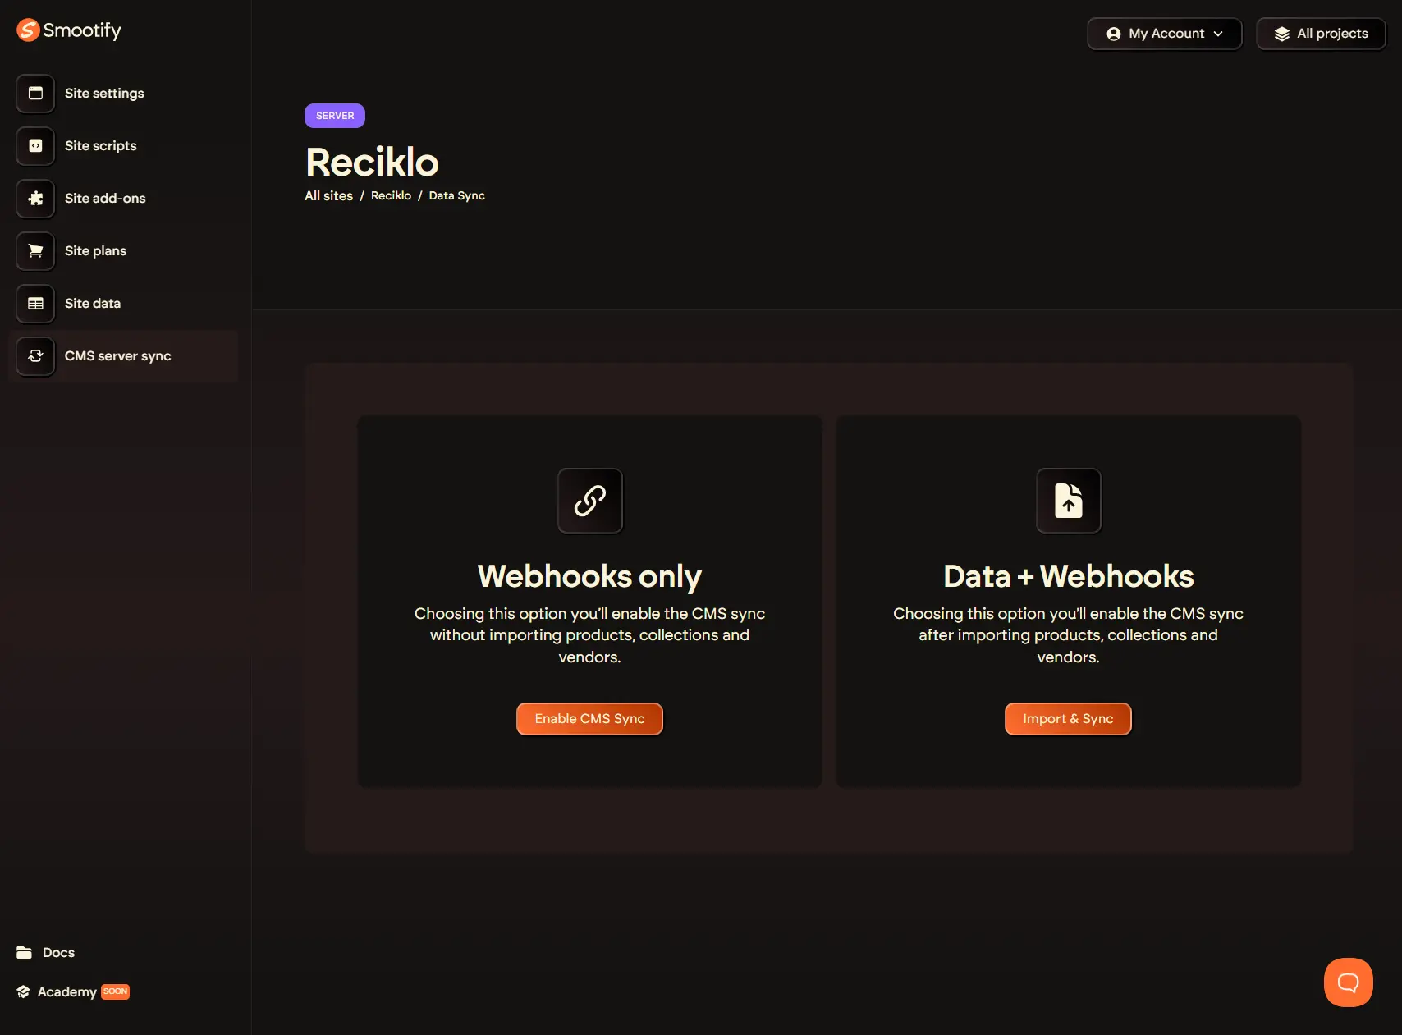Viewport: 1402px width, 1035px height.
Task: Click the Site add-ons puzzle icon
Action: pos(34,199)
